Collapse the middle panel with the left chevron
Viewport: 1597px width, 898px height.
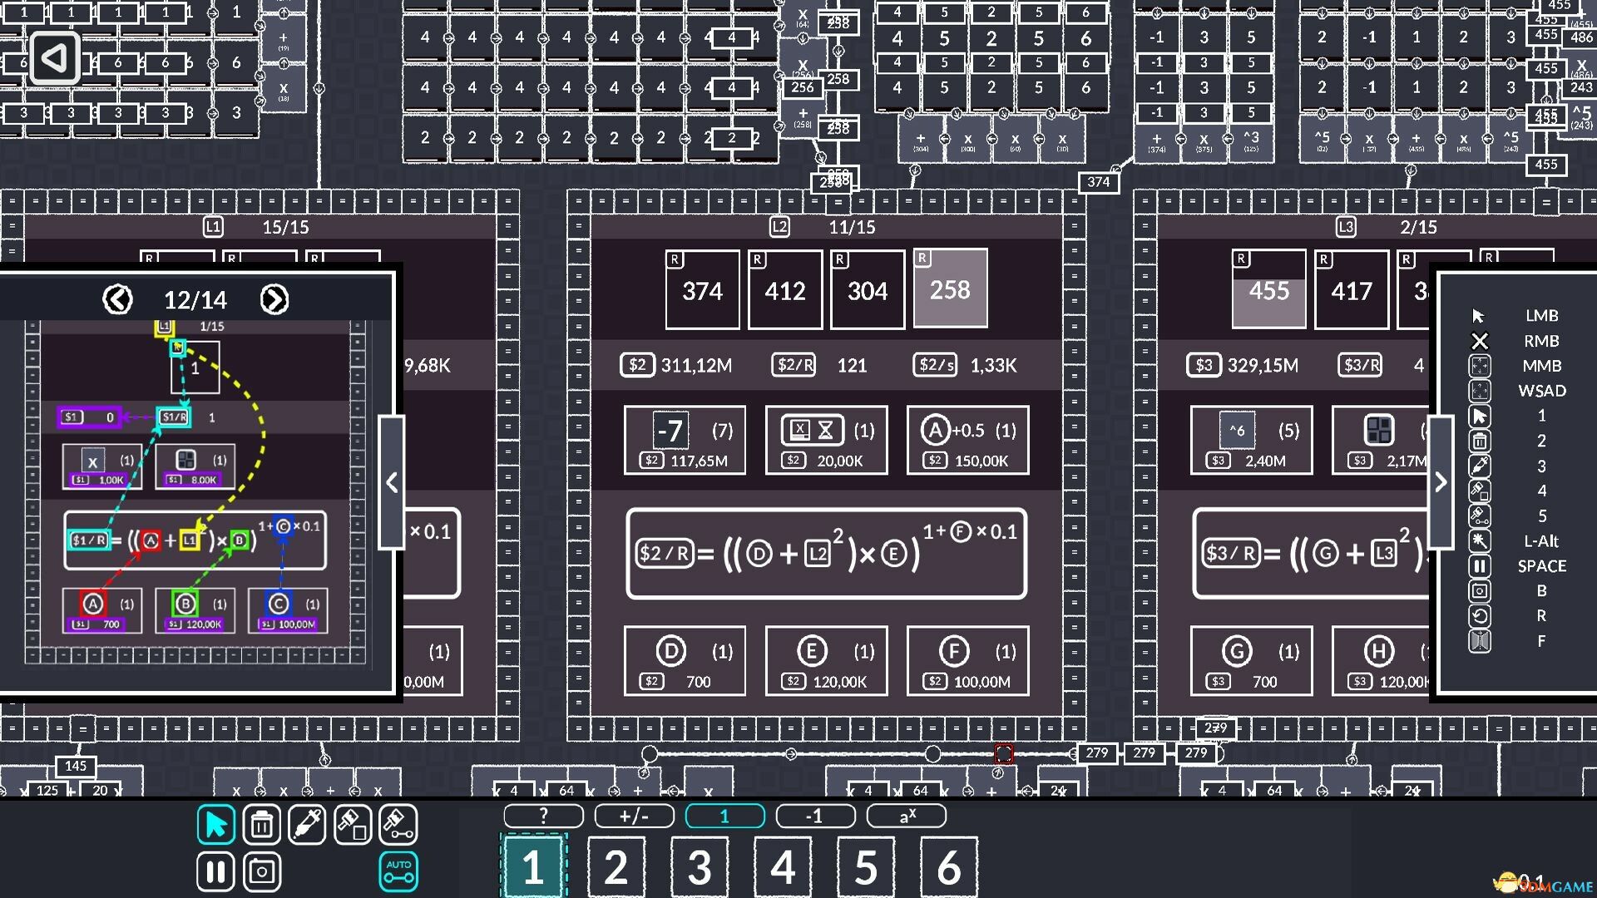pos(392,482)
